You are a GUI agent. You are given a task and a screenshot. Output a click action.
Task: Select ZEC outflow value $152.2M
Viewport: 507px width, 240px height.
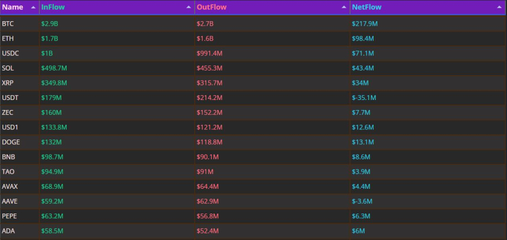(209, 112)
